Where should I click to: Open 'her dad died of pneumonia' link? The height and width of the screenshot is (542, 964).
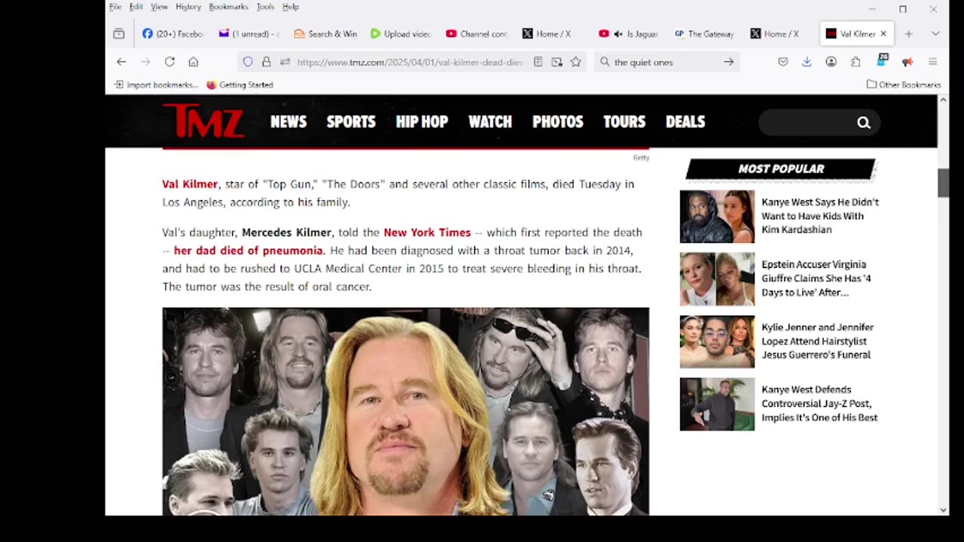point(248,250)
